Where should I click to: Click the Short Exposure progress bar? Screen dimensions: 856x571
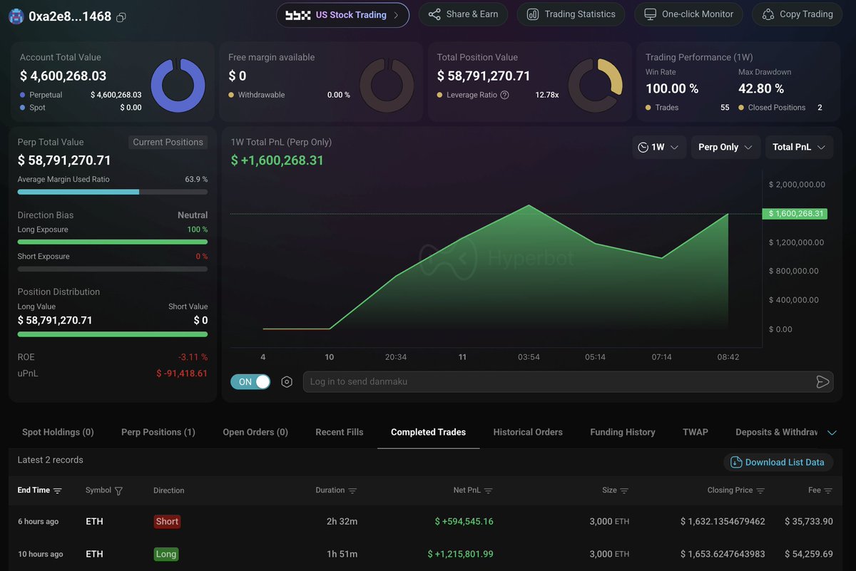click(x=113, y=269)
